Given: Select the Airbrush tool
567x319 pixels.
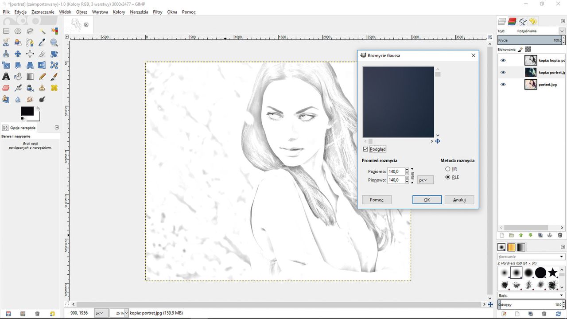Looking at the screenshot, I should tap(18, 88).
